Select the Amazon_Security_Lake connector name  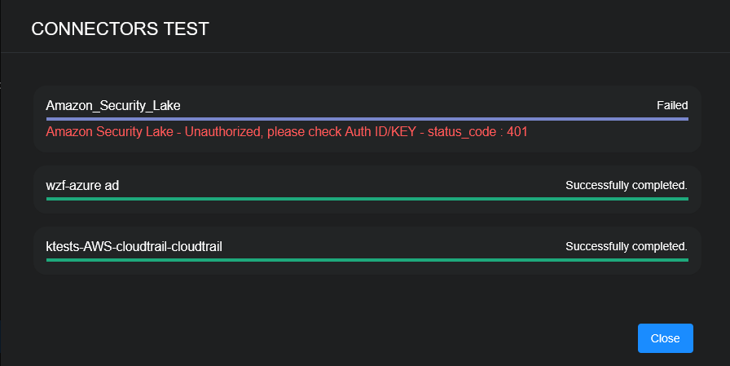coord(113,105)
